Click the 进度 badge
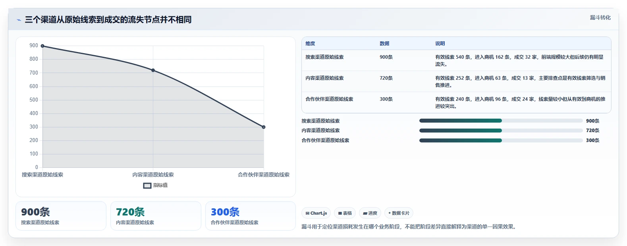Image resolution: width=627 pixels, height=246 pixels. tap(370, 213)
